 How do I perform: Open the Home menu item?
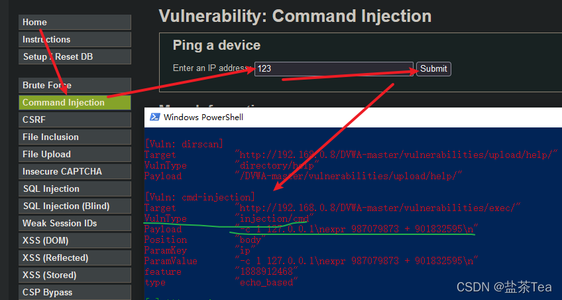coord(75,23)
